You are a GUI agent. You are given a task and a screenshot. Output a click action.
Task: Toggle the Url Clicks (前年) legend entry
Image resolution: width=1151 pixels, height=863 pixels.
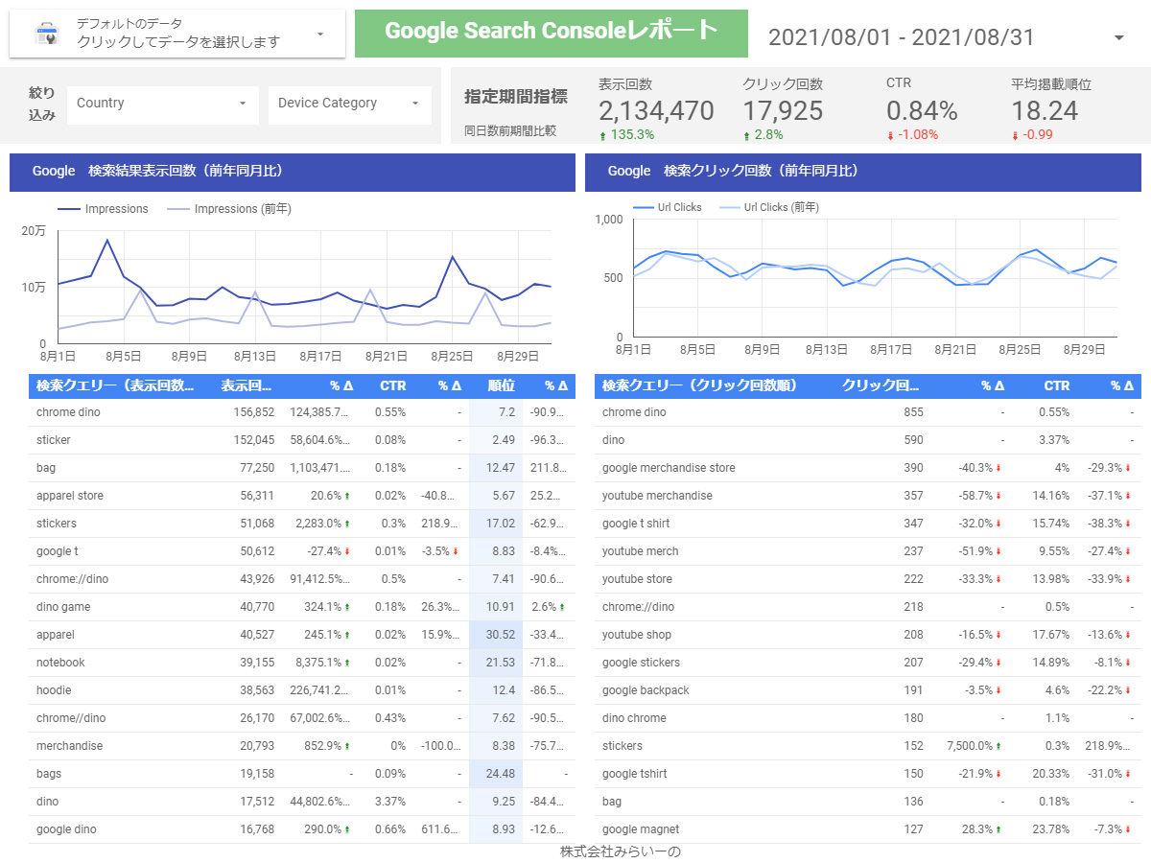[x=768, y=207]
